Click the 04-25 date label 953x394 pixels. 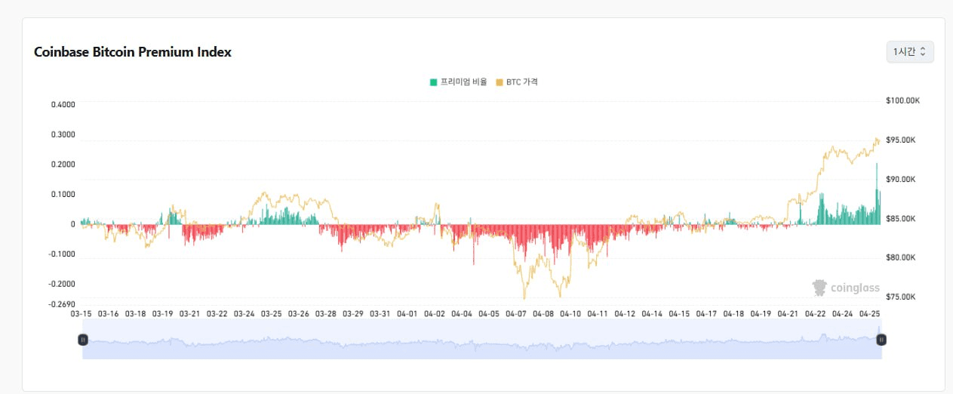870,313
